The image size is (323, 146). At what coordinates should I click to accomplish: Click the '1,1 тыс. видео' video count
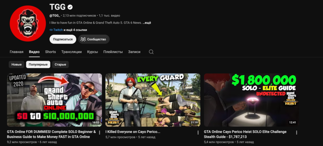[109, 16]
